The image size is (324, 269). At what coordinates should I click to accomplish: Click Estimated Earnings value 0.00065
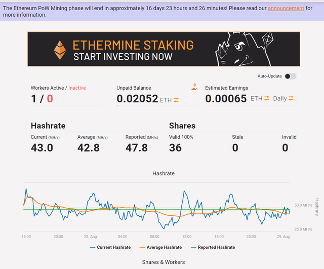[226, 99]
